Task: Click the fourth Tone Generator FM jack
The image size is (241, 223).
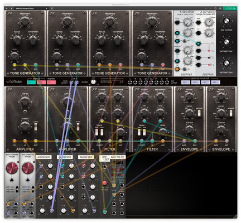Action: click(142, 65)
